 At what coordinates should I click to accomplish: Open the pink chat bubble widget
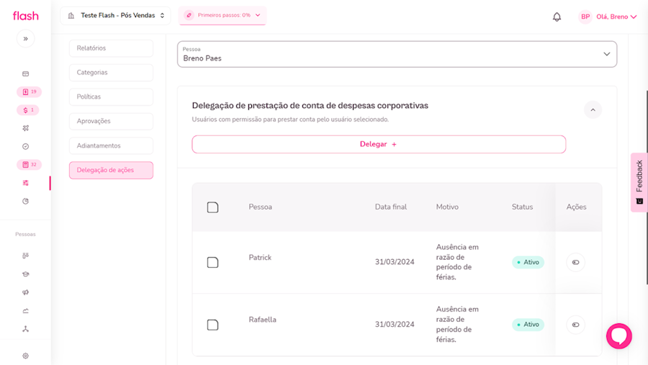[x=619, y=336]
